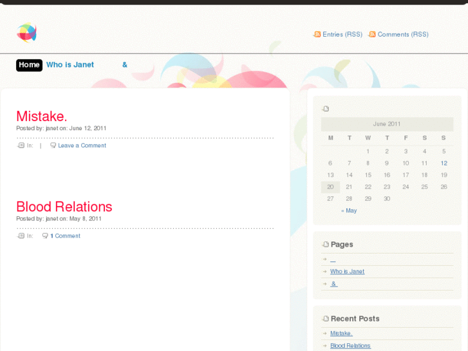Click the Entries RSS feed icon

317,34
